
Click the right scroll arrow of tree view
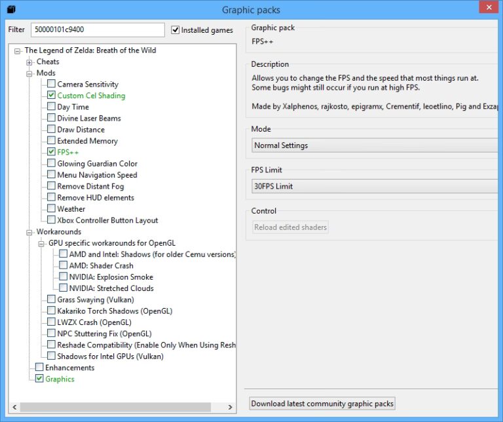(230, 407)
